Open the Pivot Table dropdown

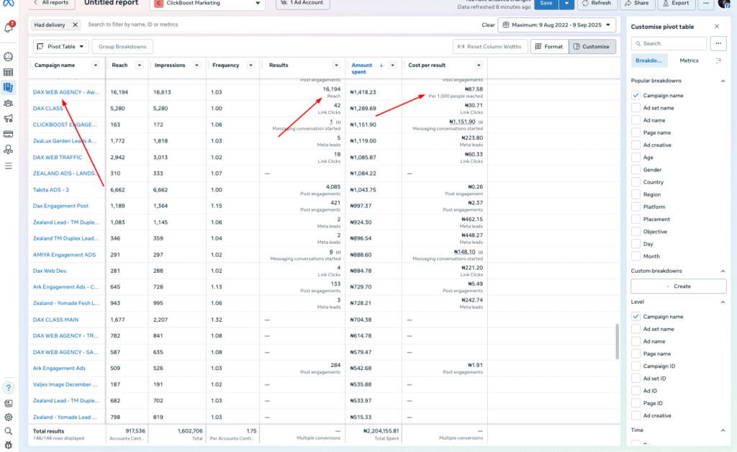pyautogui.click(x=61, y=47)
